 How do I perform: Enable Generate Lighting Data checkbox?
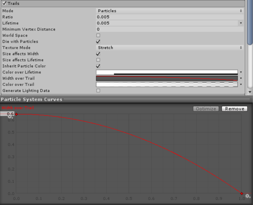coord(98,91)
